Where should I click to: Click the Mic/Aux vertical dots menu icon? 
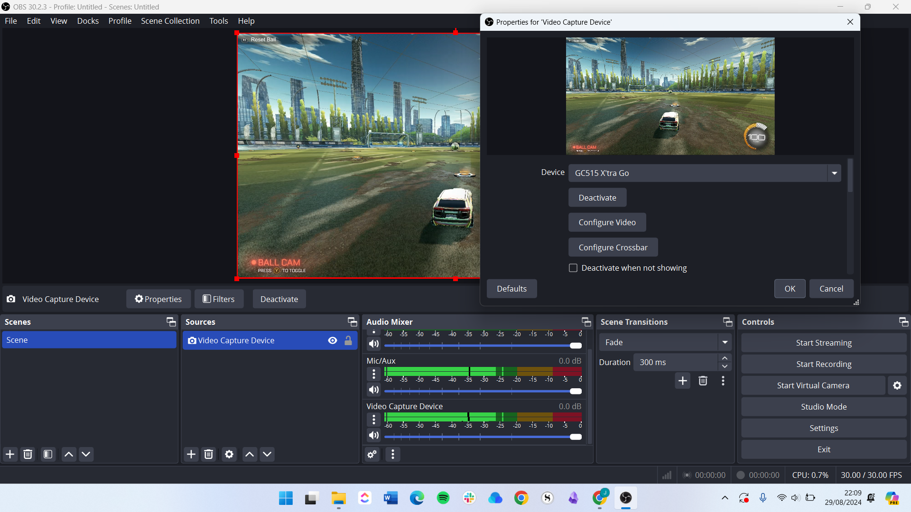[373, 373]
